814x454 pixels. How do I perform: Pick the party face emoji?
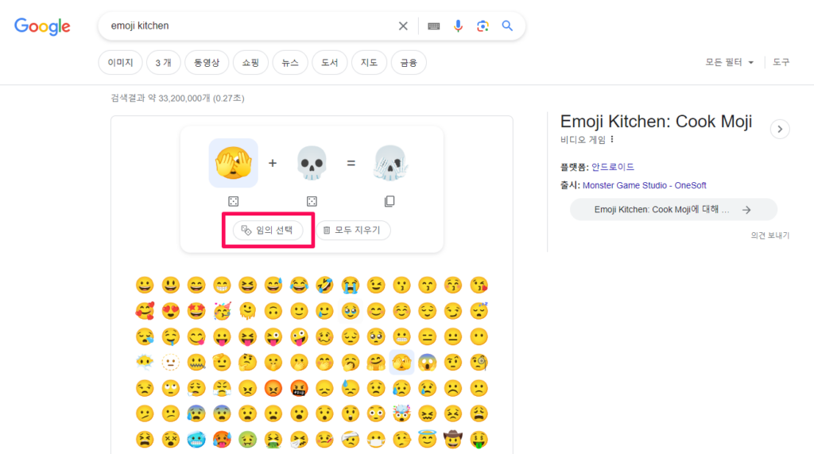click(x=222, y=311)
